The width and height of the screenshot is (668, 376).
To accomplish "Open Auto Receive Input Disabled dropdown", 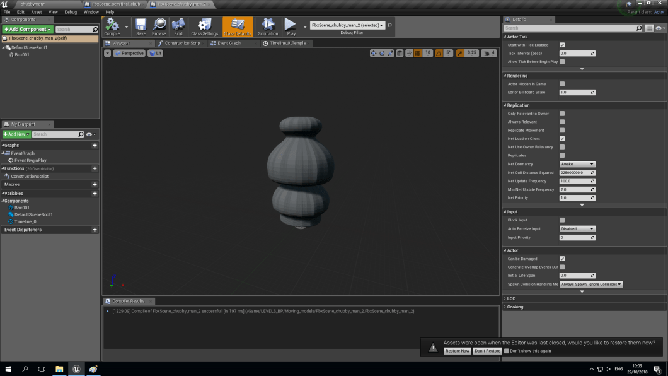I will (x=577, y=229).
